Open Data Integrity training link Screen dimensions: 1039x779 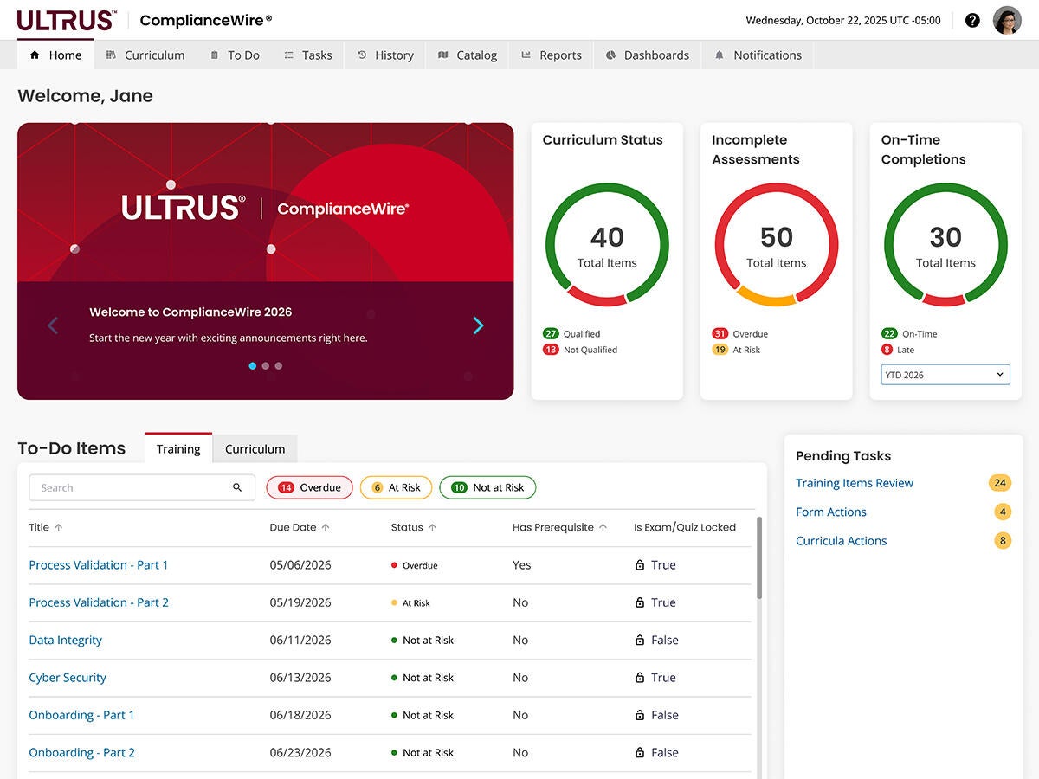coord(66,640)
